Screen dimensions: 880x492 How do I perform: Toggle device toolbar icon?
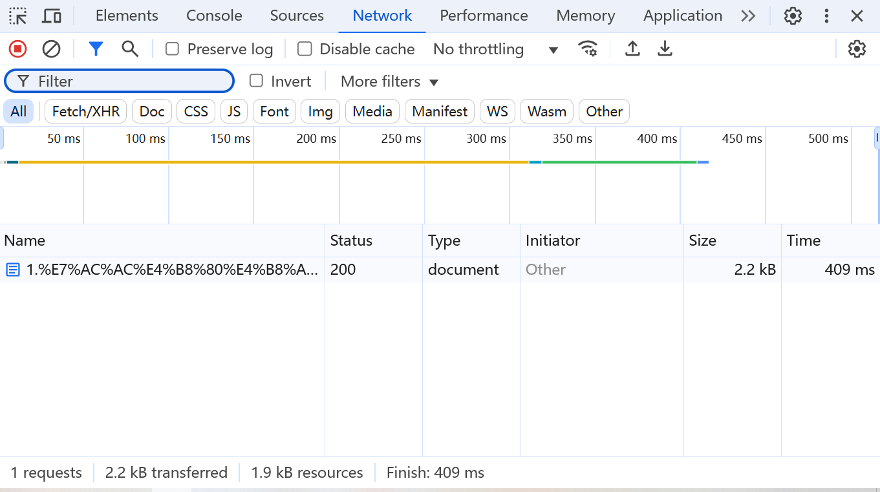[x=51, y=16]
